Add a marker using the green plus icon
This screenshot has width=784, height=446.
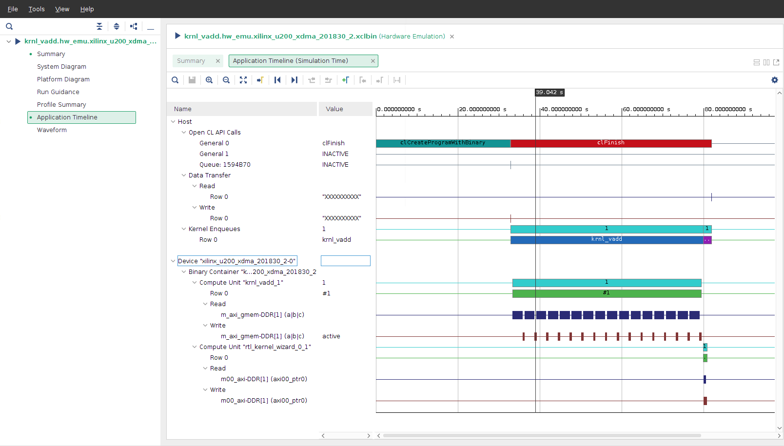(345, 80)
